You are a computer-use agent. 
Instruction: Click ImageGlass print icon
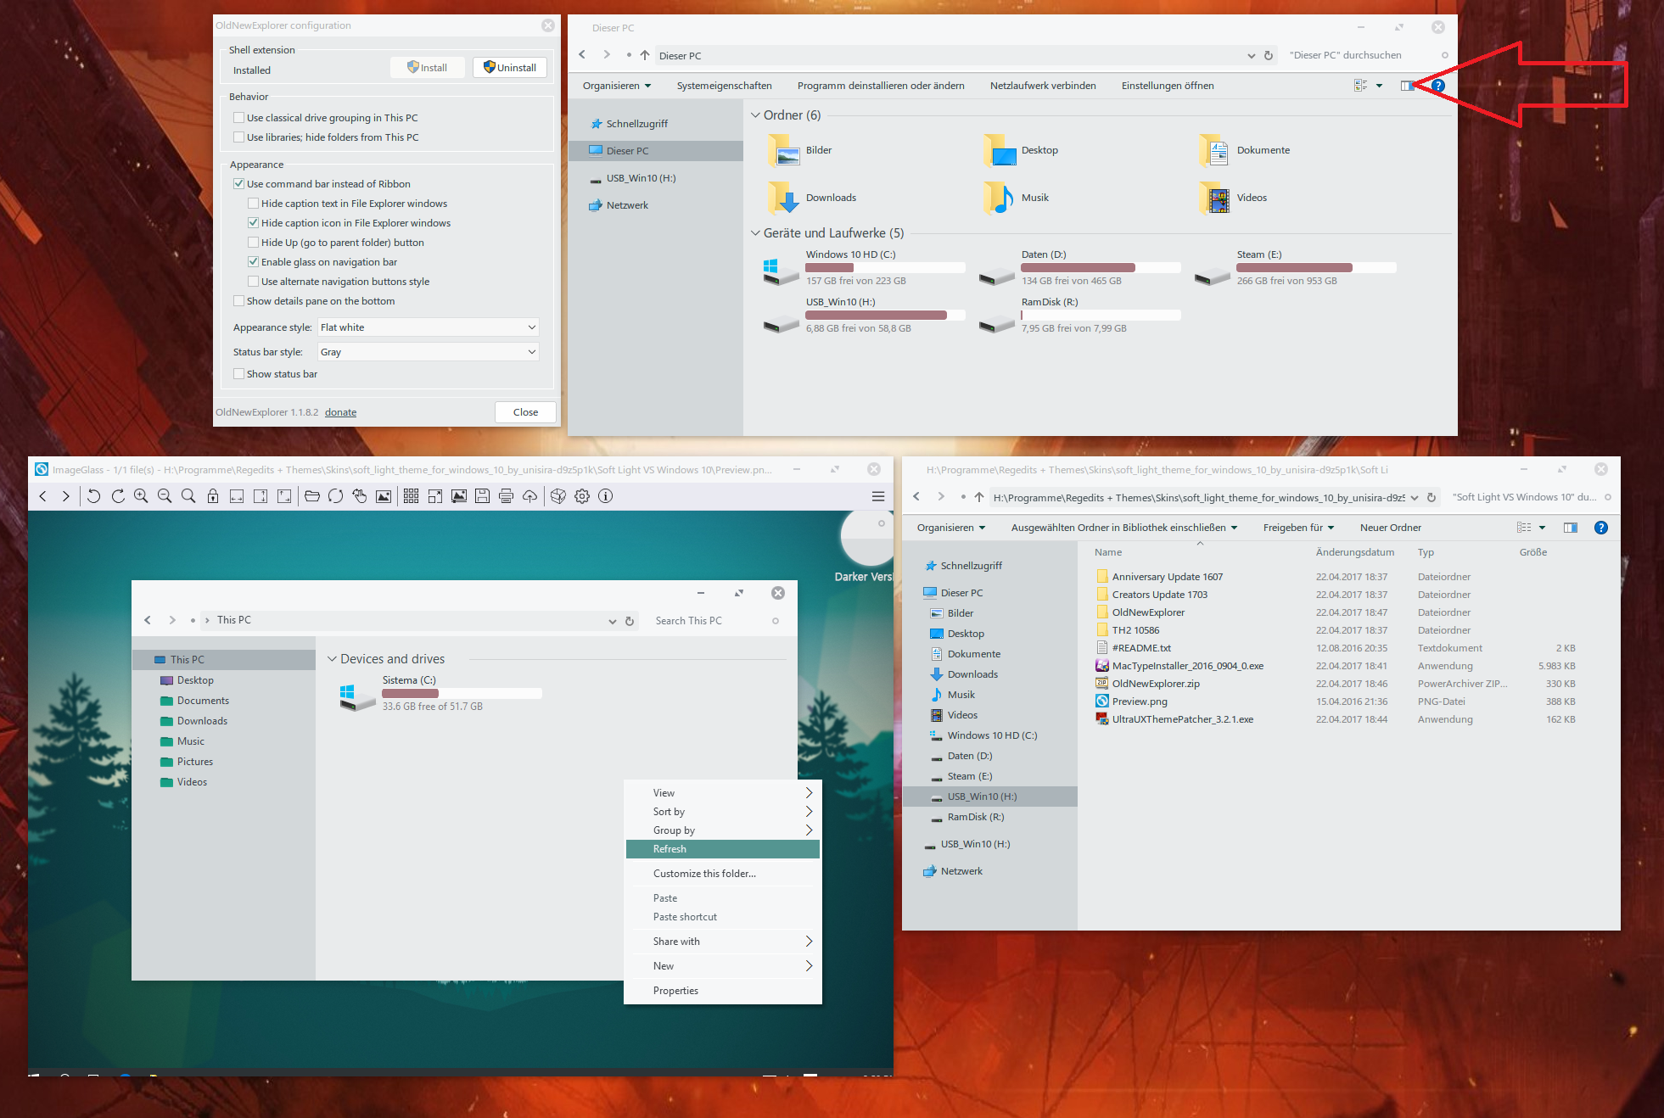coord(507,496)
